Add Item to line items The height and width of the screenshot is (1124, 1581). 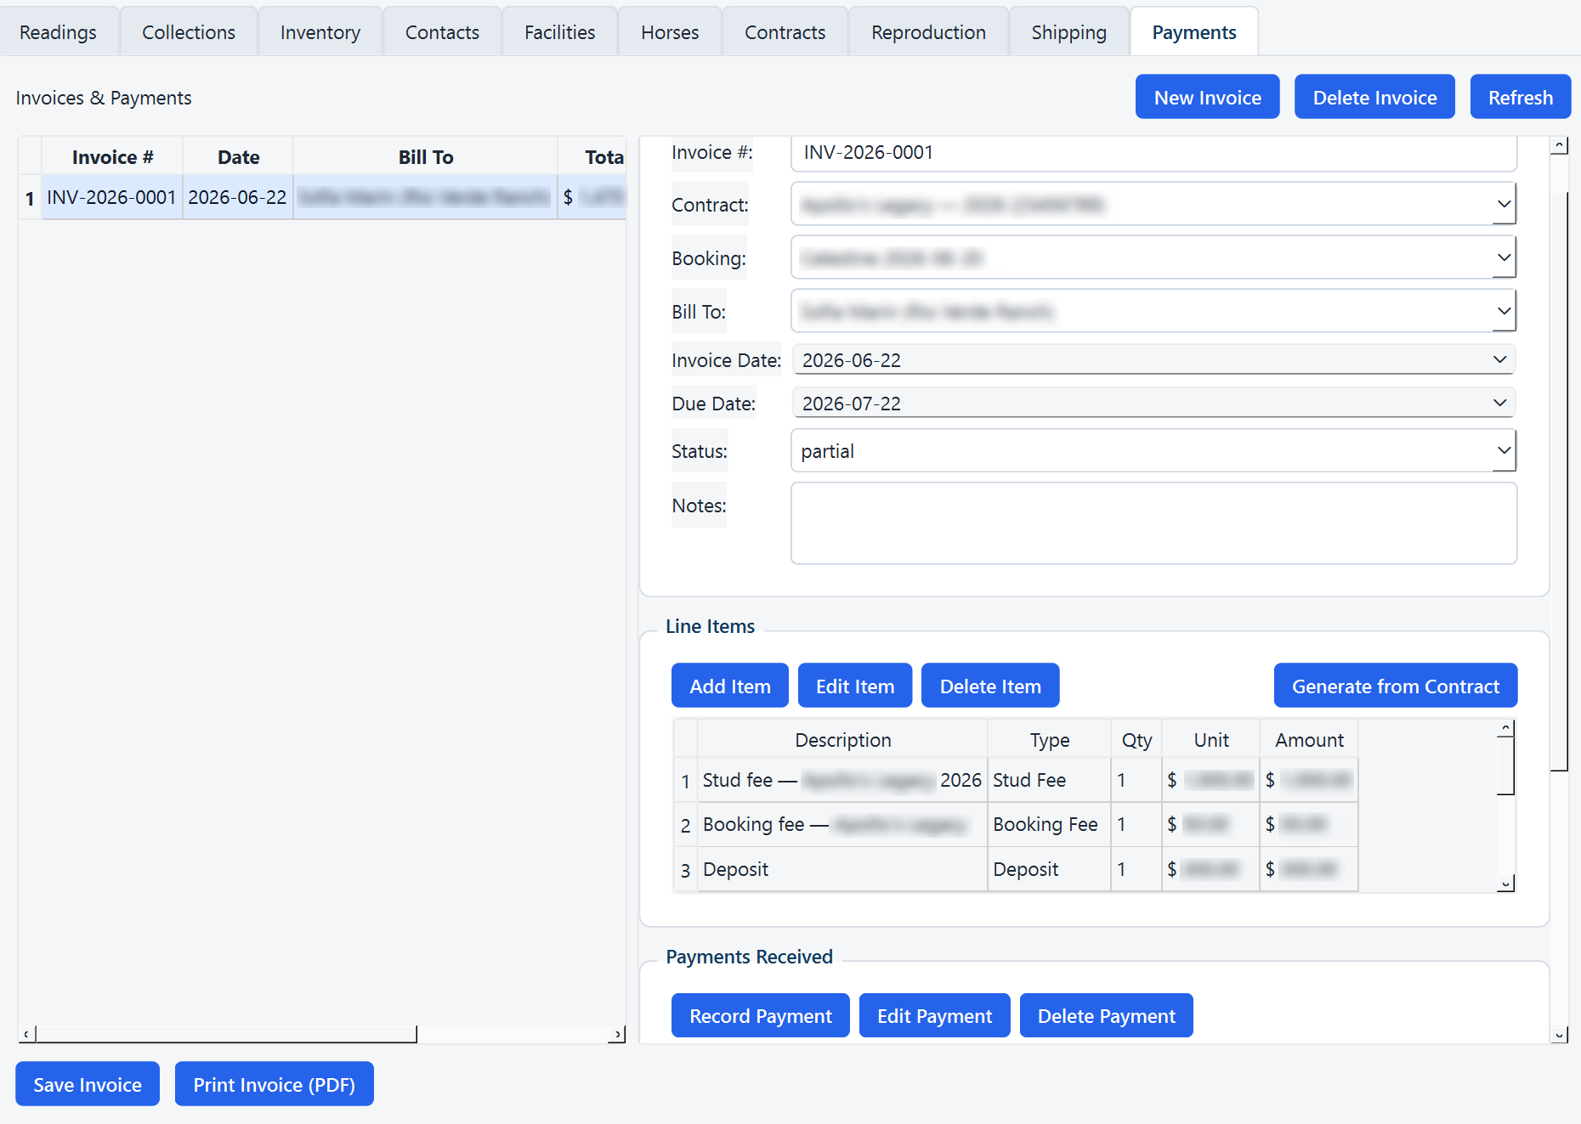click(730, 686)
